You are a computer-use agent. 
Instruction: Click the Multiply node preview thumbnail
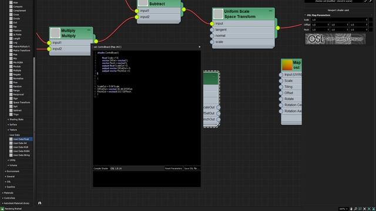tap(55, 33)
